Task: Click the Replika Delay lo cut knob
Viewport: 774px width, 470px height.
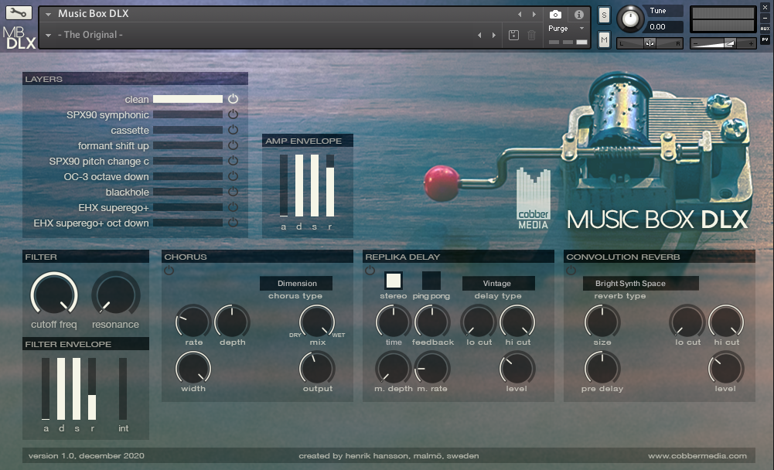Action: (x=479, y=322)
